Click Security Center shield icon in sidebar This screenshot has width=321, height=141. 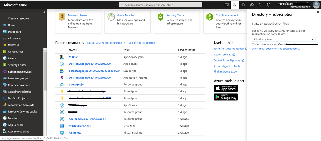pyautogui.click(x=5, y=65)
